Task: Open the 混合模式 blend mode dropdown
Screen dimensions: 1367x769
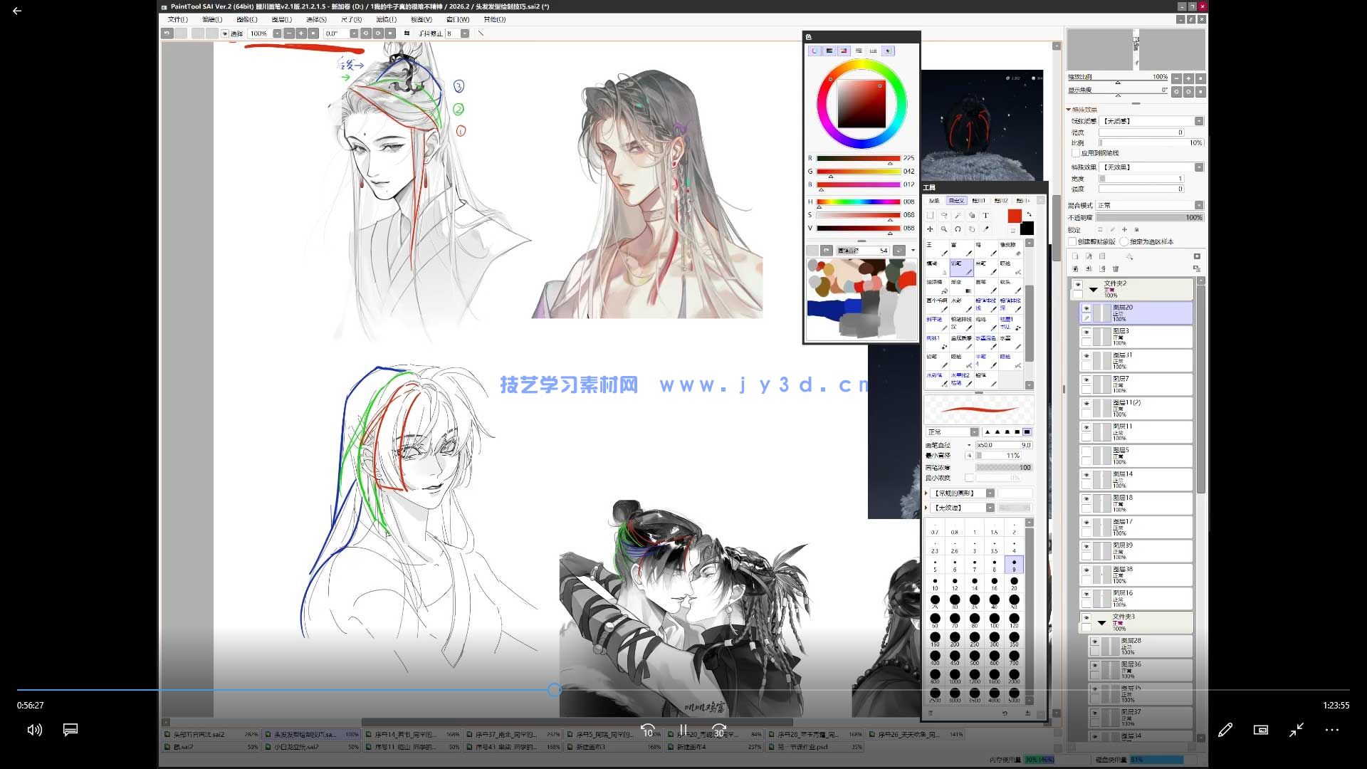Action: point(1199,204)
